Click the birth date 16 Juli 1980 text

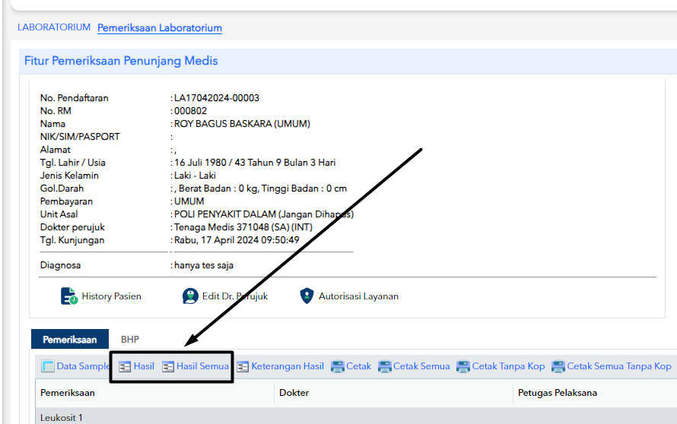(200, 163)
